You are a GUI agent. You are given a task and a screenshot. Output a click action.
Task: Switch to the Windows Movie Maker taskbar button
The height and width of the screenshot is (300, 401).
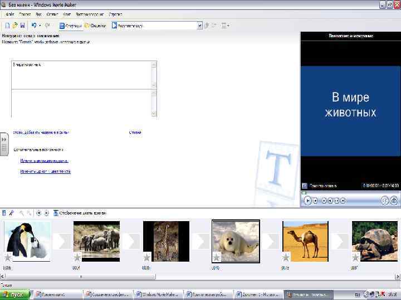point(158,295)
